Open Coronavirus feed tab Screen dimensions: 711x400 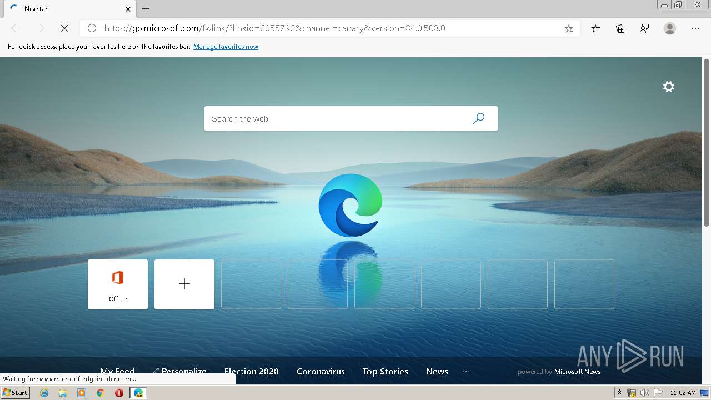[x=321, y=371]
